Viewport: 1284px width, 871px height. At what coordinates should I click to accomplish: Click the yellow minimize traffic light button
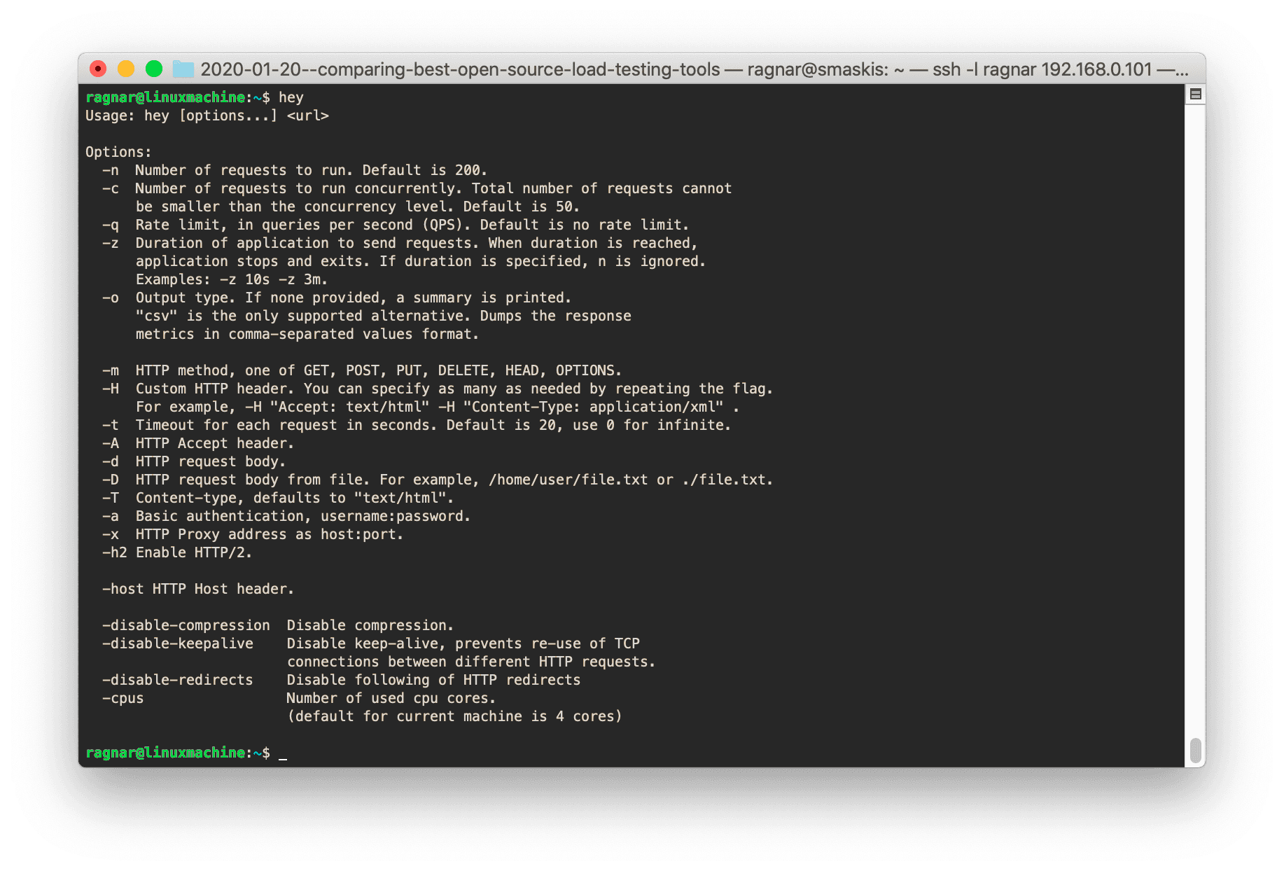pyautogui.click(x=126, y=69)
